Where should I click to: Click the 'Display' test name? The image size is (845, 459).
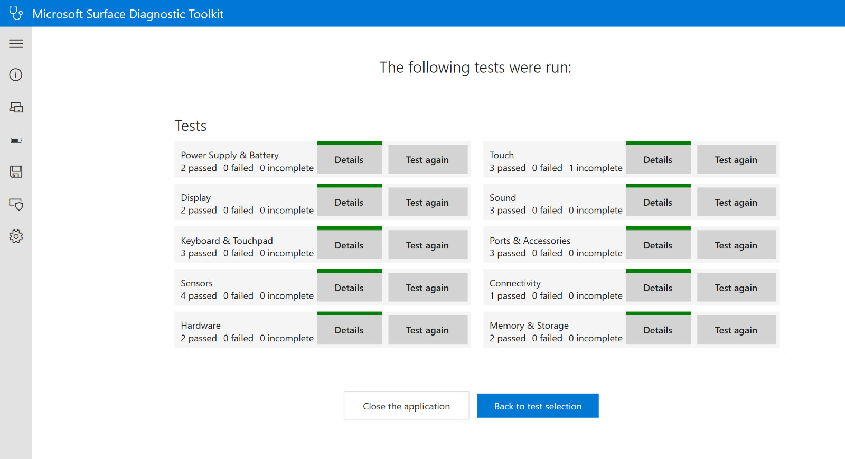195,198
